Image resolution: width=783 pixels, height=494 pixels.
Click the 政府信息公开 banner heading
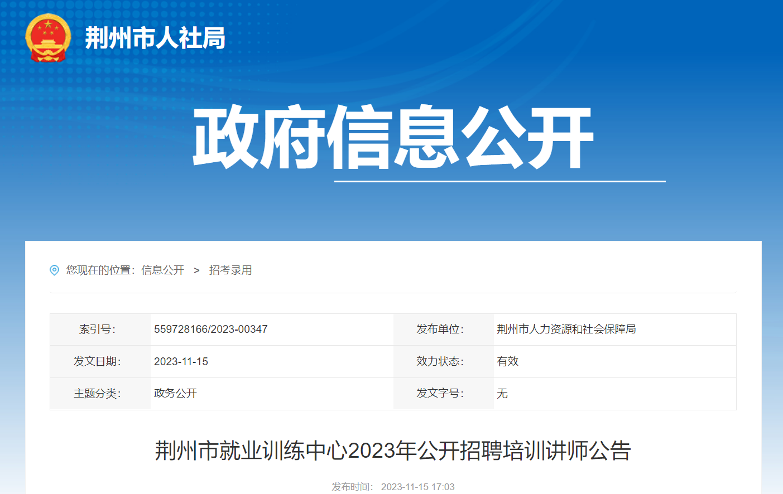tap(392, 137)
